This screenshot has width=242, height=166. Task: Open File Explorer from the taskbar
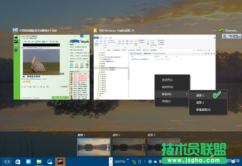pos(39,161)
